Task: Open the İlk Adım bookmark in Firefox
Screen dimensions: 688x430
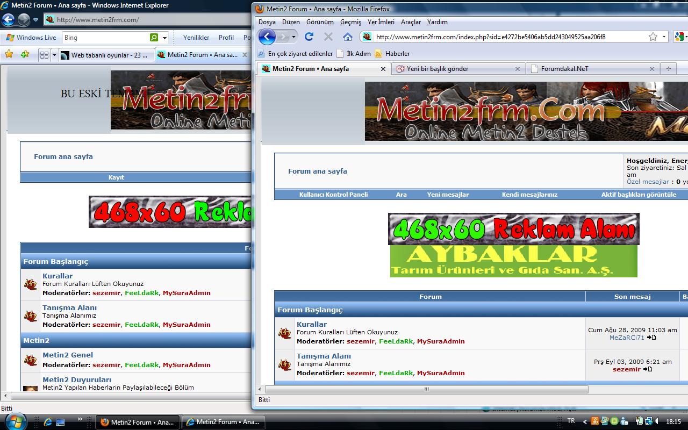Action: coord(354,53)
